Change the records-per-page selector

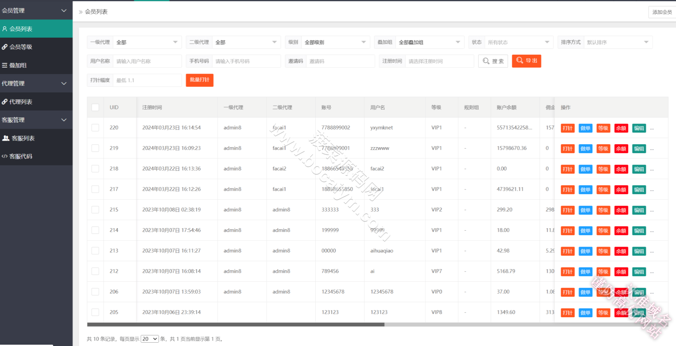[150, 339]
